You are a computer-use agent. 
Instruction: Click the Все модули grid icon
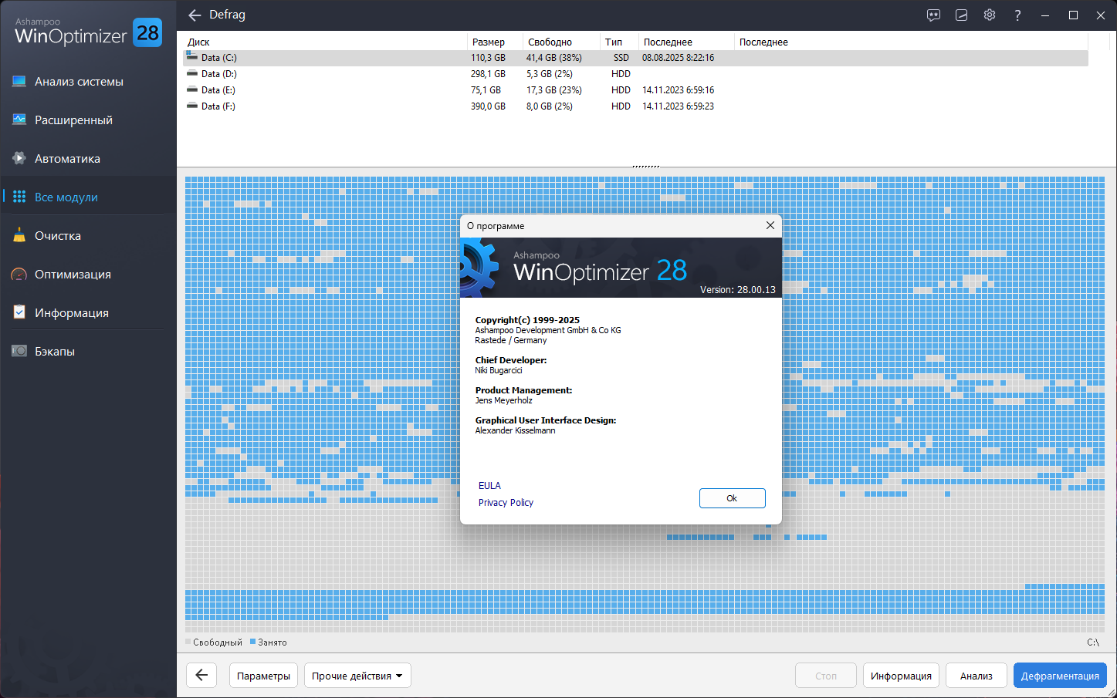[19, 197]
